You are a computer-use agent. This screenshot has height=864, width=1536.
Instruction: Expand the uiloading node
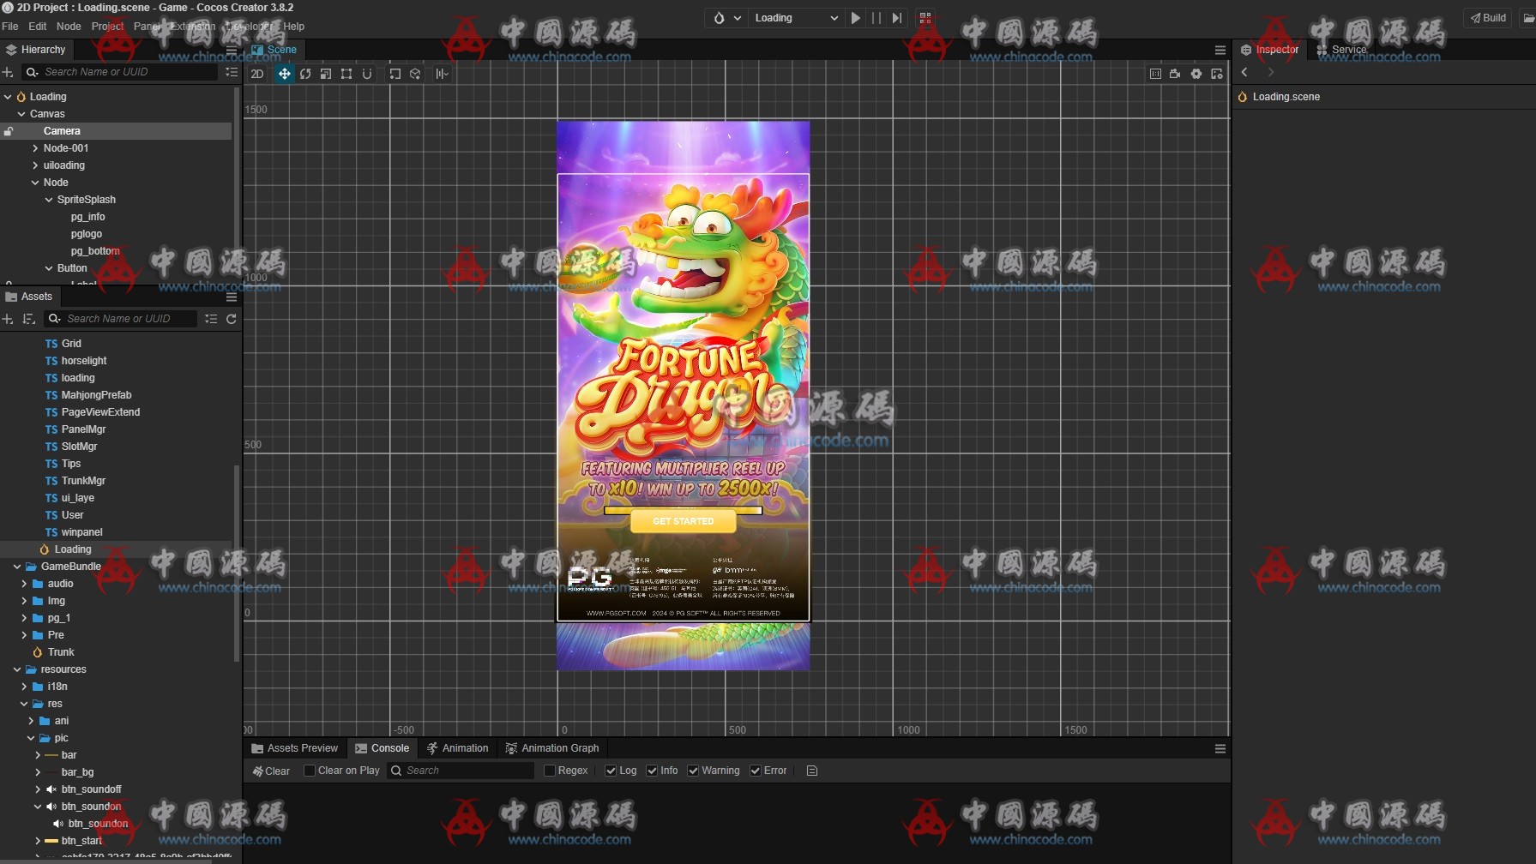tap(35, 165)
